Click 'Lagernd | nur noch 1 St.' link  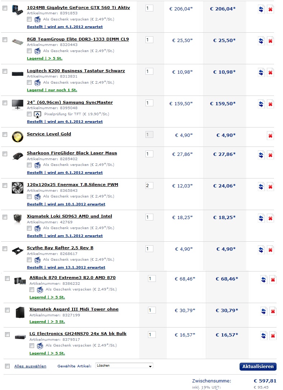click(52, 90)
